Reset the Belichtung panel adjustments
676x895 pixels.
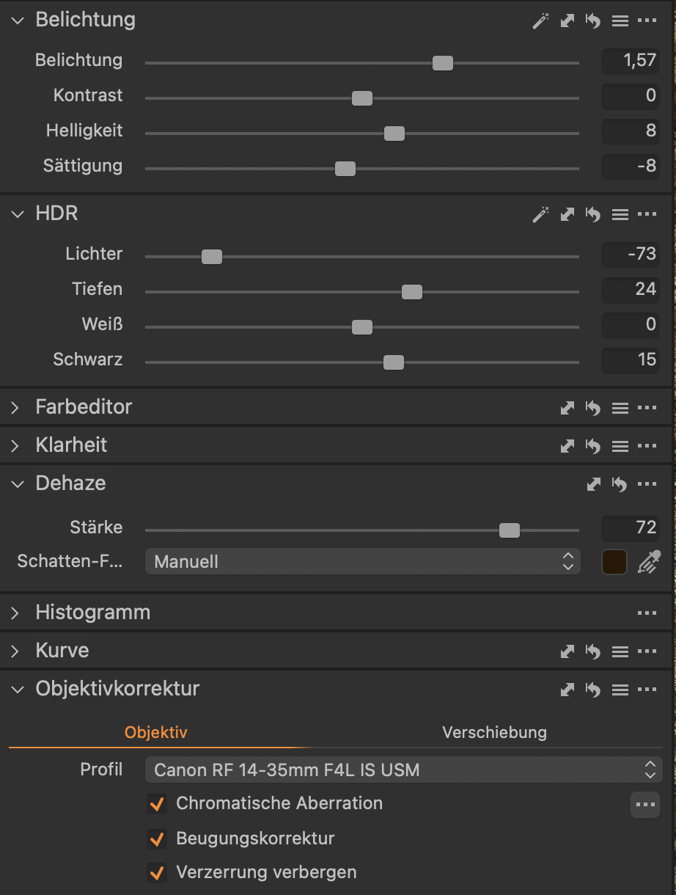pos(593,21)
